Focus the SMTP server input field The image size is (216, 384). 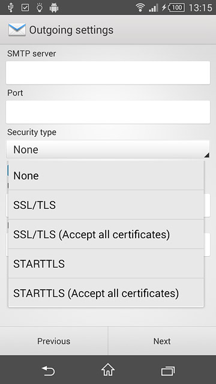click(108, 73)
